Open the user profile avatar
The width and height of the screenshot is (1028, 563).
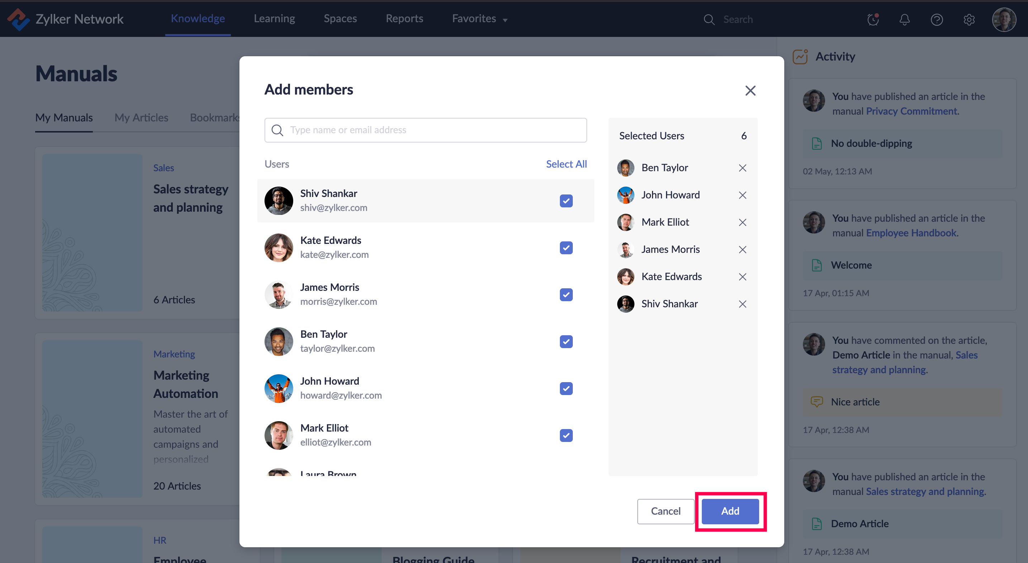(x=1004, y=19)
